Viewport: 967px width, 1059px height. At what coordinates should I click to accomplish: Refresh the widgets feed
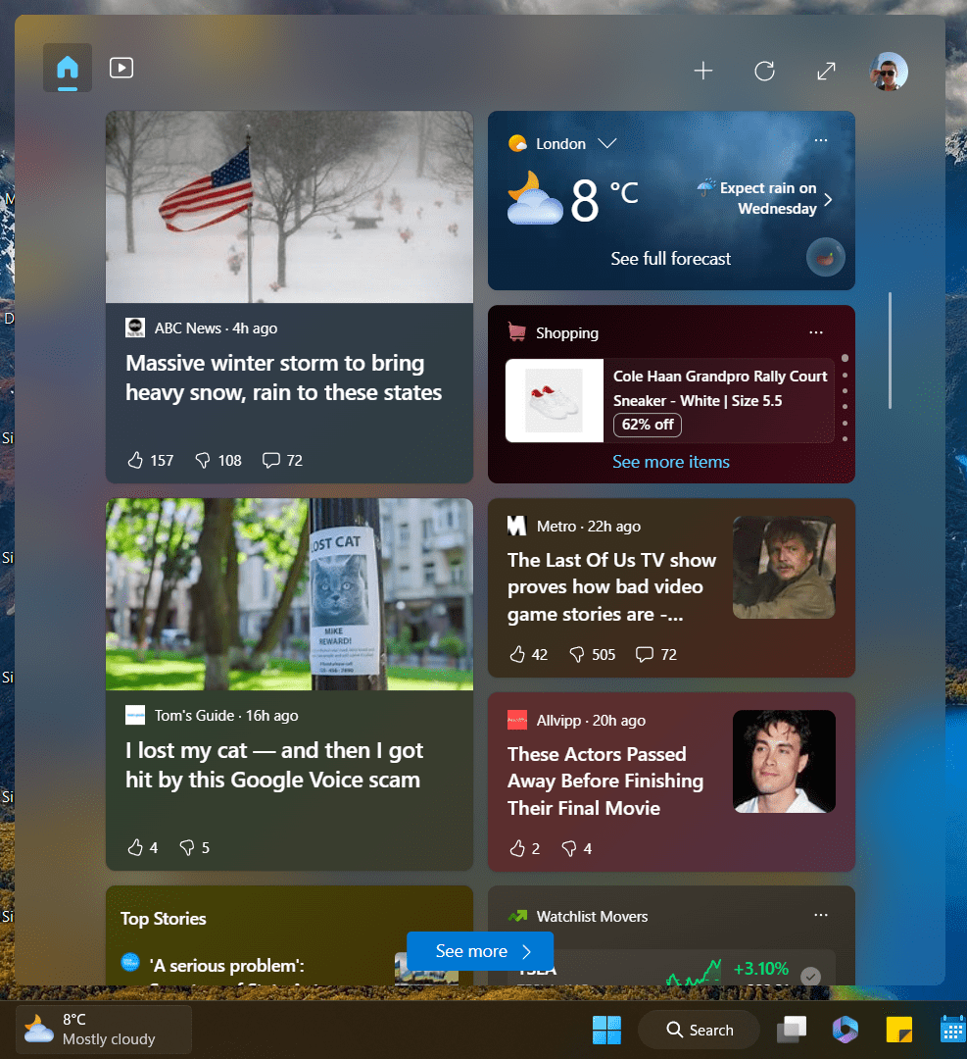point(764,71)
